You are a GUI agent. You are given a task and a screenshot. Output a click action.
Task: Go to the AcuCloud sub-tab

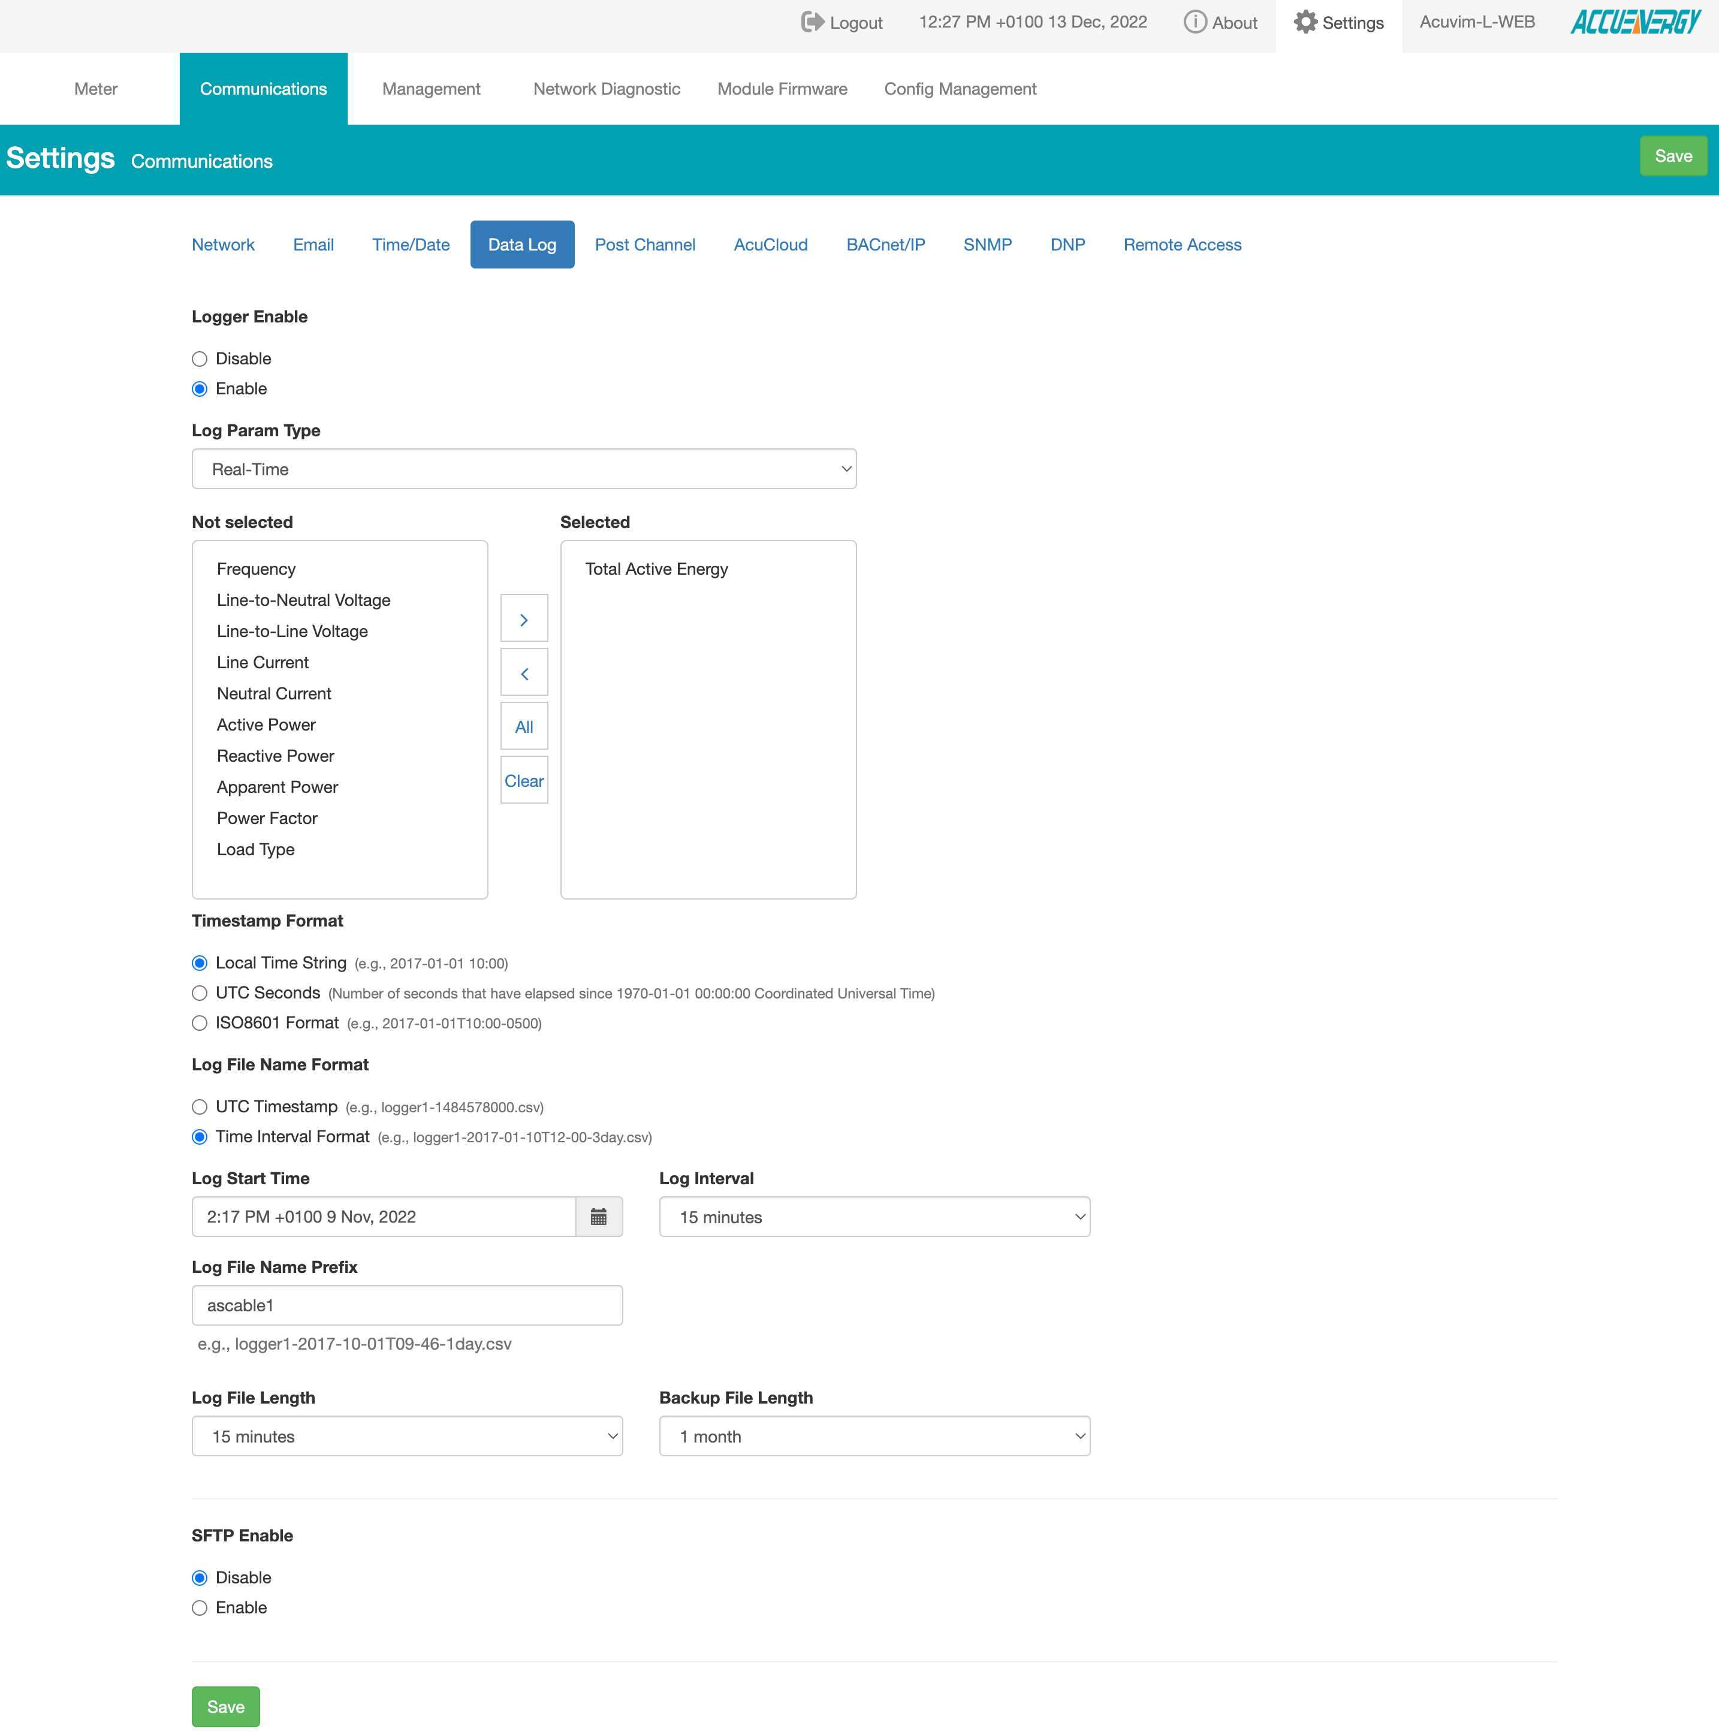[770, 245]
